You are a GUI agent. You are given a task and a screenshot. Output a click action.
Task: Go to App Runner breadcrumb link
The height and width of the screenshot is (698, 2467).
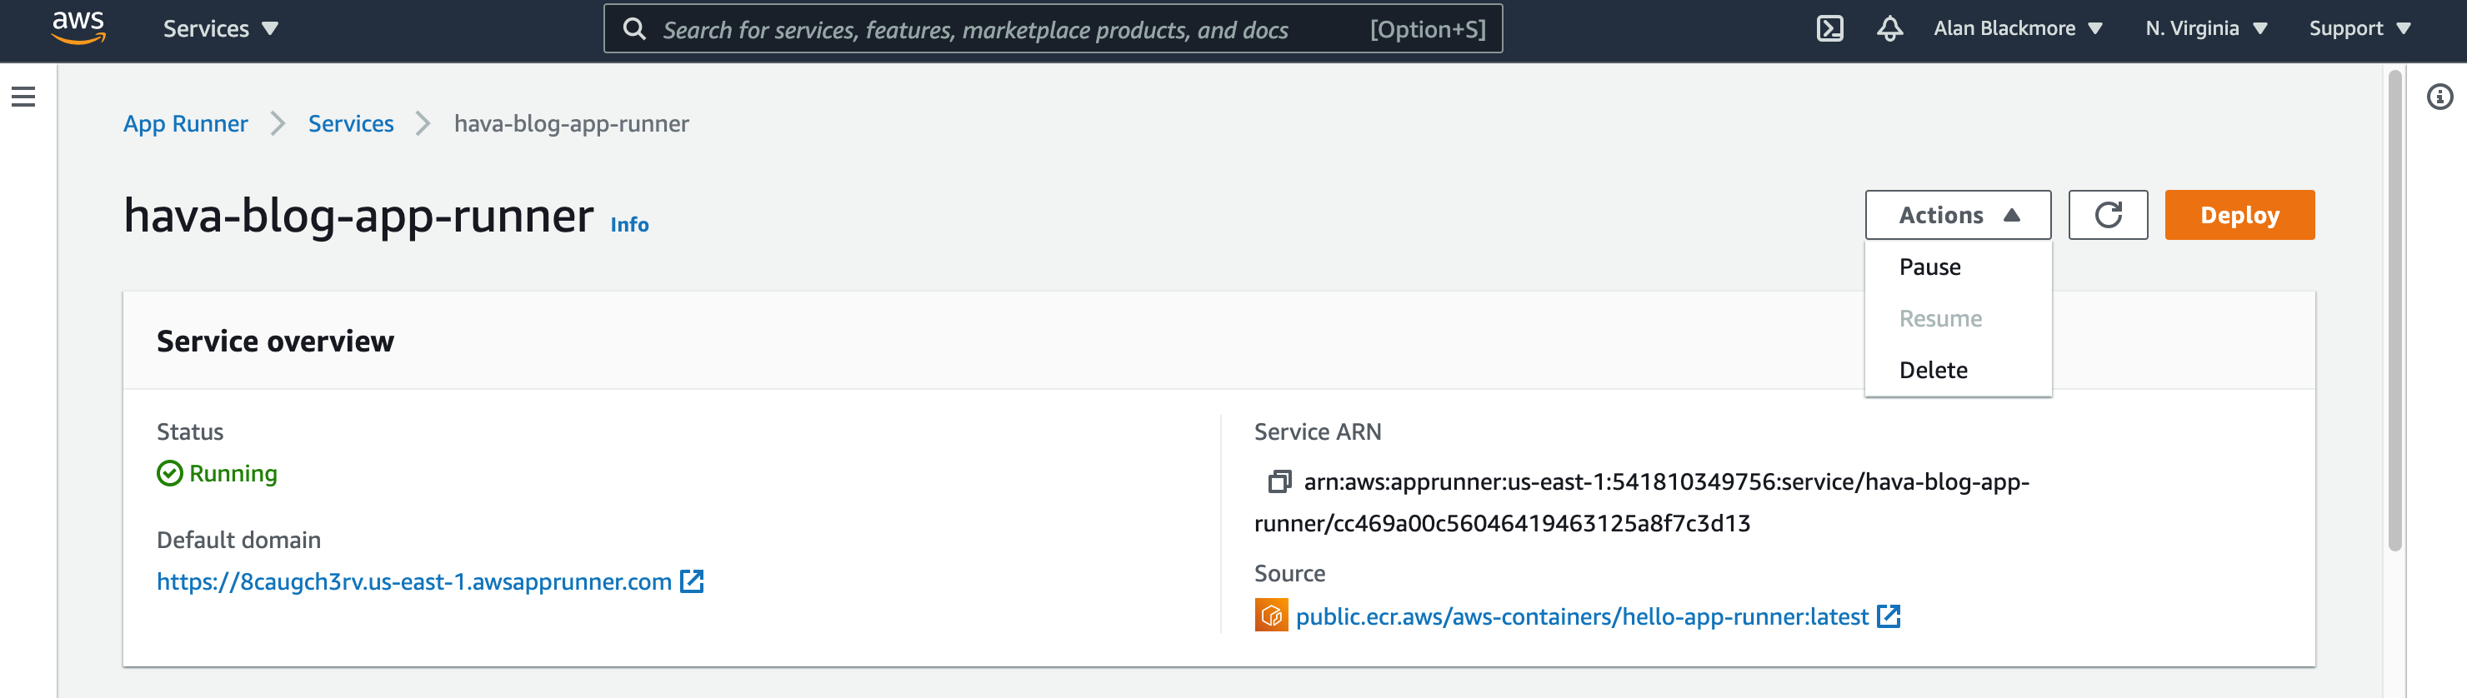[186, 123]
